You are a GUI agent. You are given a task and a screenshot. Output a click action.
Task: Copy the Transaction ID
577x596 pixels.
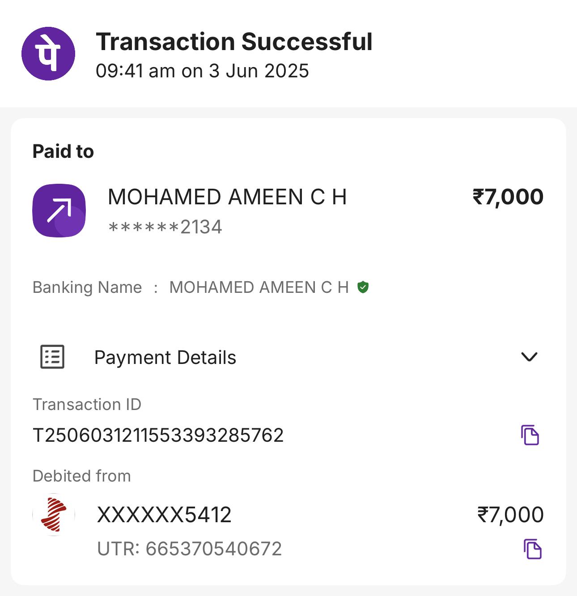point(530,435)
